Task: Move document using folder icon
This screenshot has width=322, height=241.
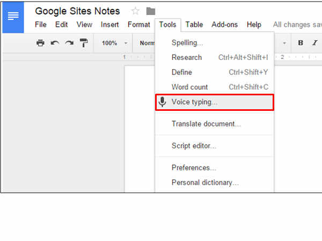Action: coord(150,11)
